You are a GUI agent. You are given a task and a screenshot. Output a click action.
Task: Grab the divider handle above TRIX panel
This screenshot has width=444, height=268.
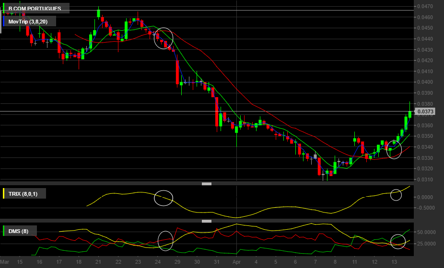(x=207, y=184)
